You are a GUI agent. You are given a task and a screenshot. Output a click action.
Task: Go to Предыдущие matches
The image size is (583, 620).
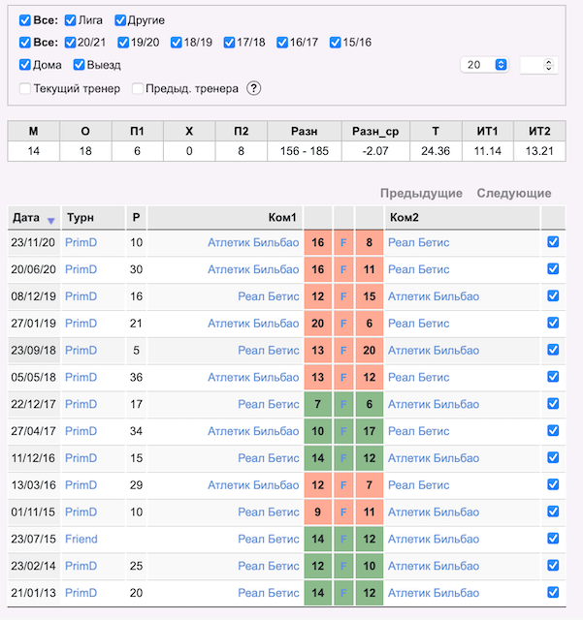[x=421, y=193]
